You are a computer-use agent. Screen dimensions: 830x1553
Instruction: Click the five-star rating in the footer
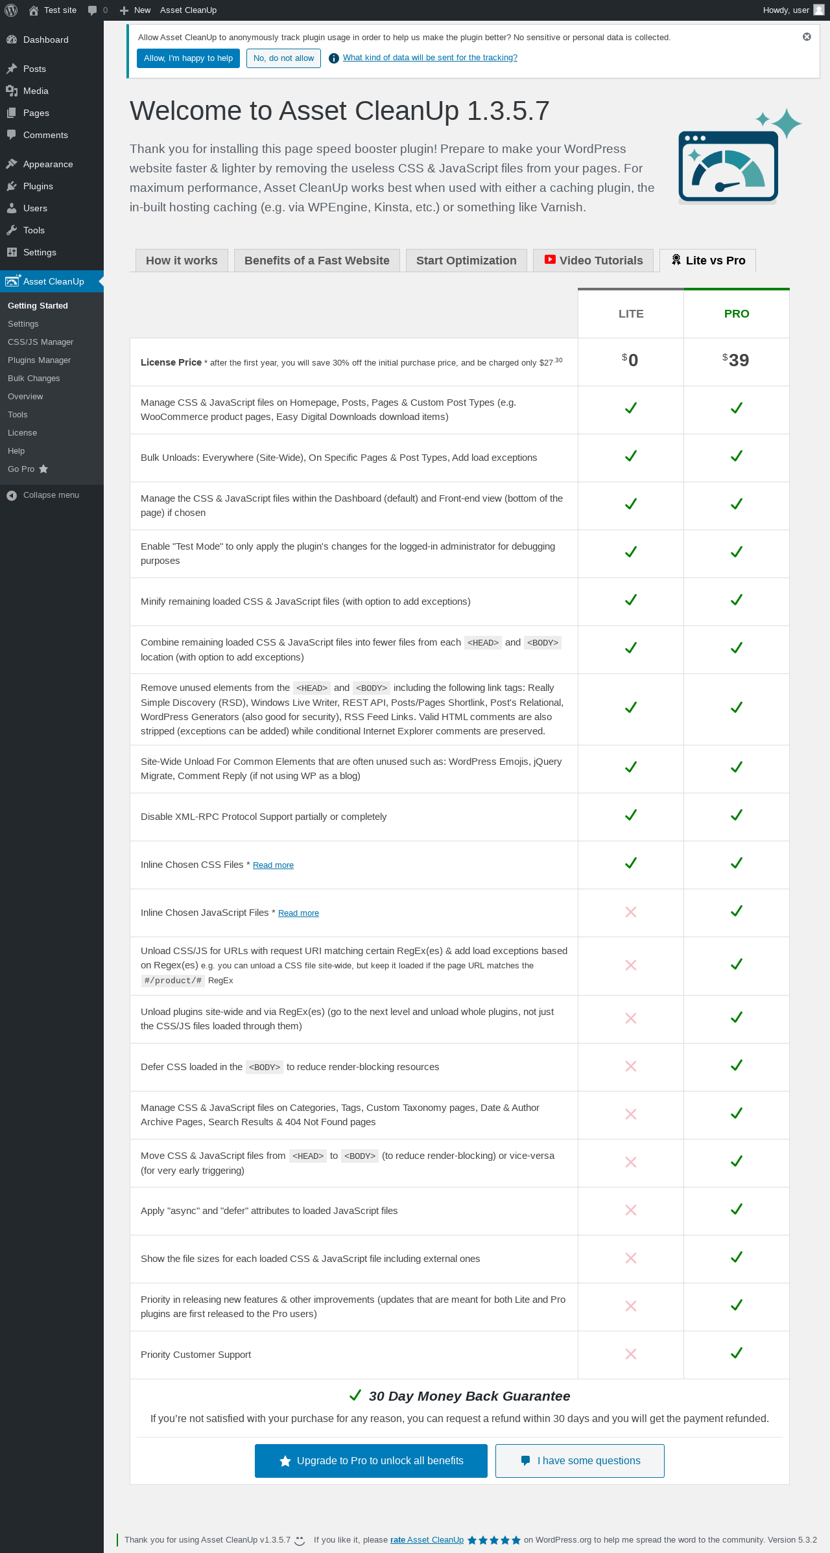494,1540
